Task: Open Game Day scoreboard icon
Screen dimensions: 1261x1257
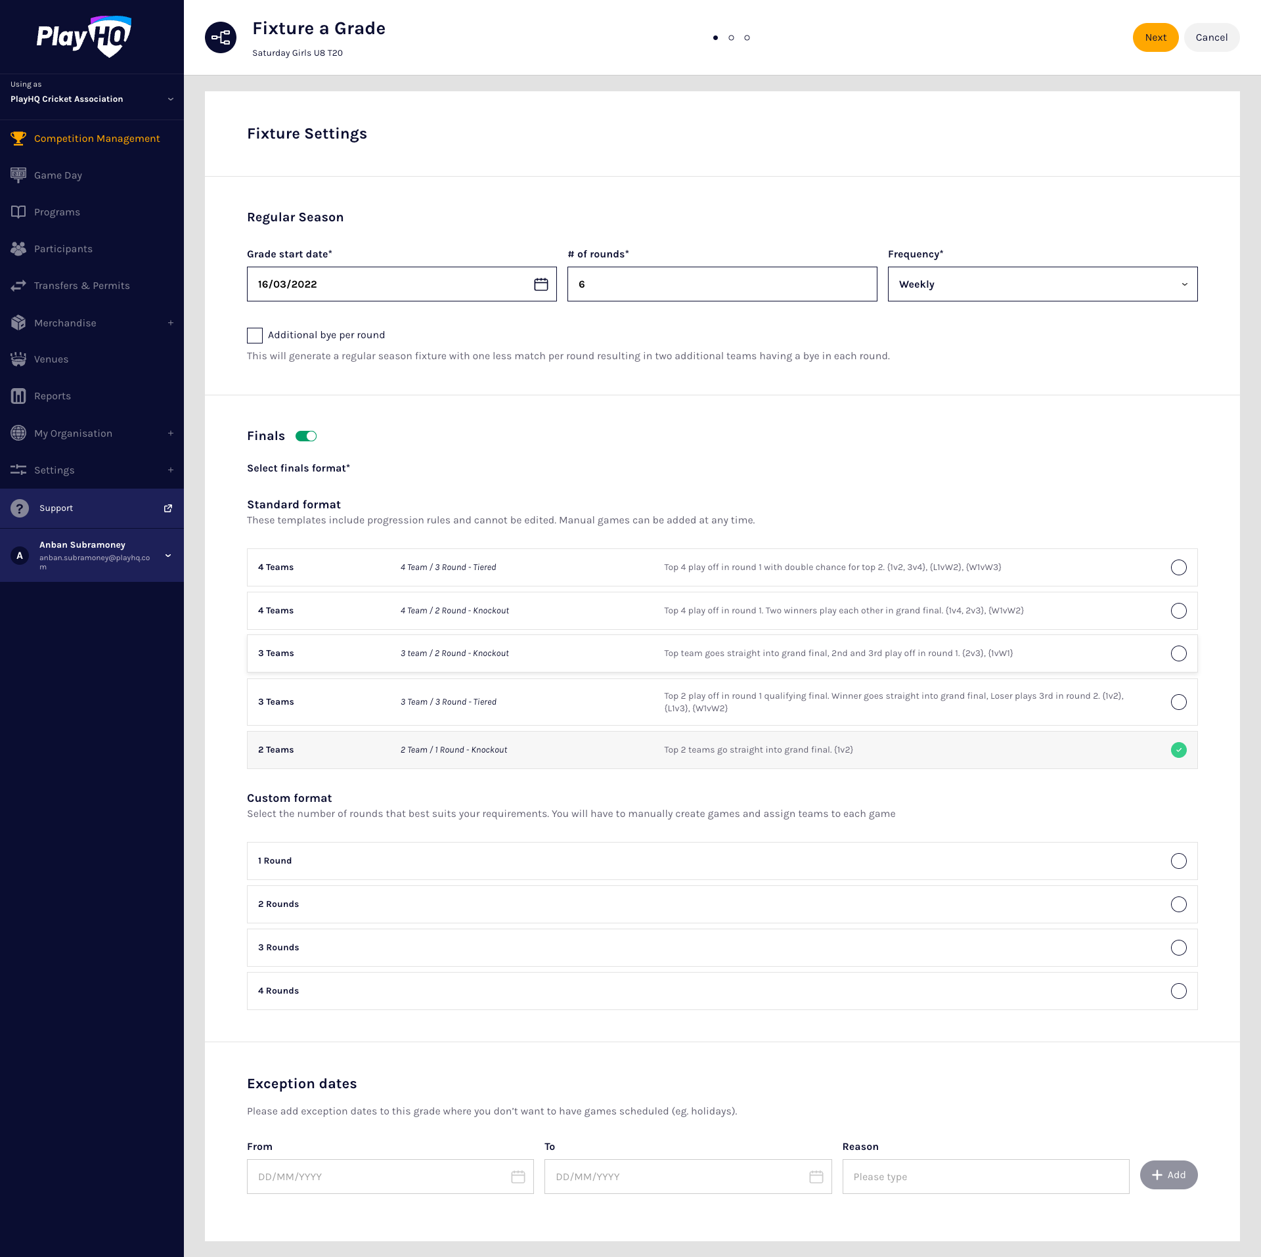Action: [18, 175]
